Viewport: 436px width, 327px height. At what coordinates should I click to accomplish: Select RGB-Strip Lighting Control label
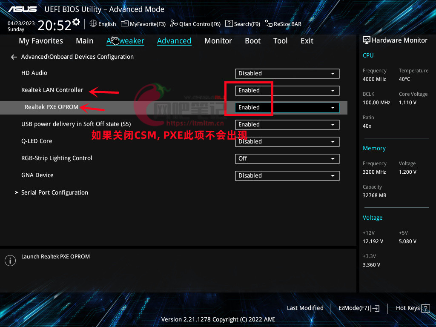57,158
